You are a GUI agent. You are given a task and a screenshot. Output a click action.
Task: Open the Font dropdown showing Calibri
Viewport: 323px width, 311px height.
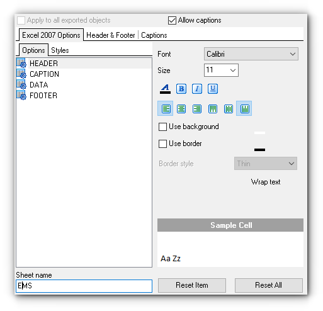251,54
